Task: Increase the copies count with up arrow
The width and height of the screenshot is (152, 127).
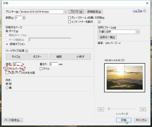Action: tap(24, 17)
